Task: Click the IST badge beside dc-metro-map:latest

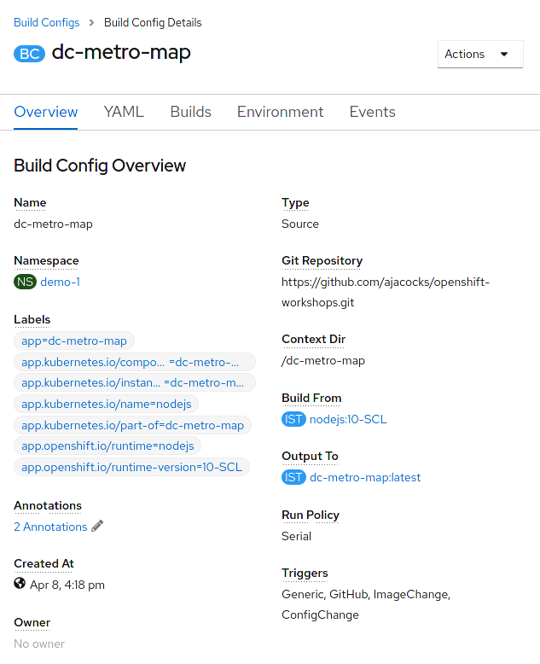Action: [293, 477]
